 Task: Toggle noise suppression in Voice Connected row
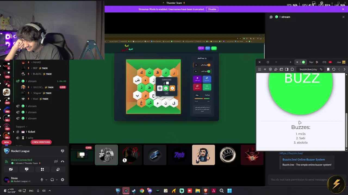[x=56, y=161]
